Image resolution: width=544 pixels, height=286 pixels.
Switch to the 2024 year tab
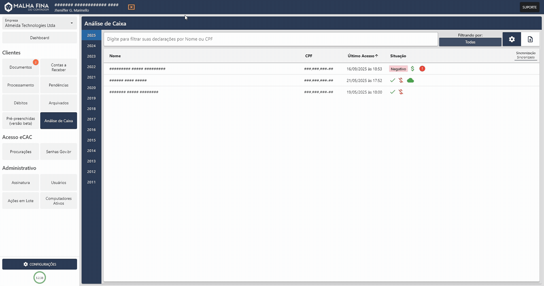91,46
